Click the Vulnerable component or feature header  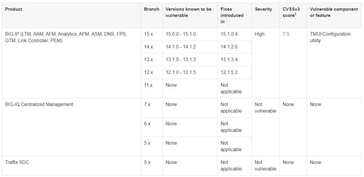[334, 12]
